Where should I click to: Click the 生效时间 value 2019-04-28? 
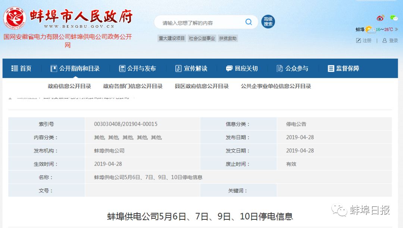pos(108,164)
